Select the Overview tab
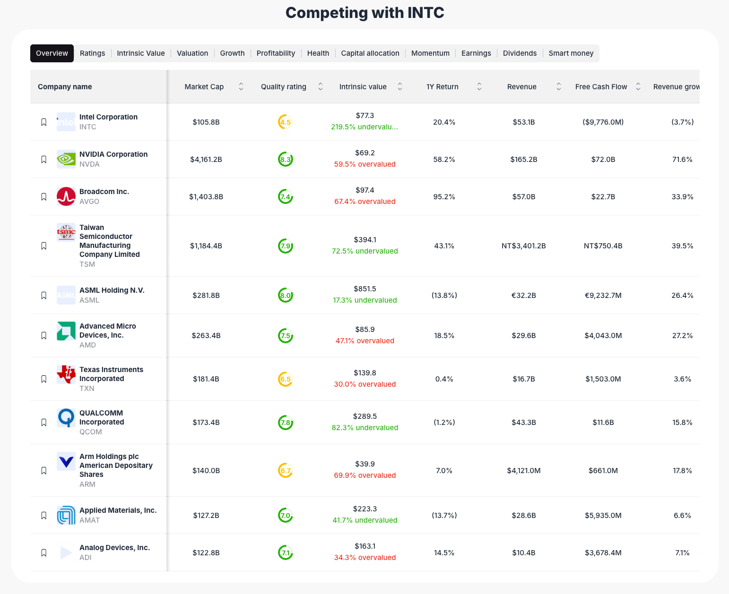Image resolution: width=729 pixels, height=594 pixels. (52, 53)
